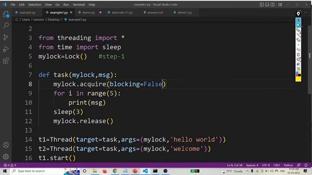Switch to the demo.py tab
This screenshot has height=175, width=312.
click(89, 13)
